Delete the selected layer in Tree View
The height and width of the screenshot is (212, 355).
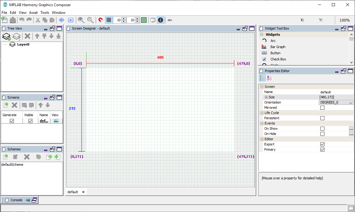[x=27, y=36]
